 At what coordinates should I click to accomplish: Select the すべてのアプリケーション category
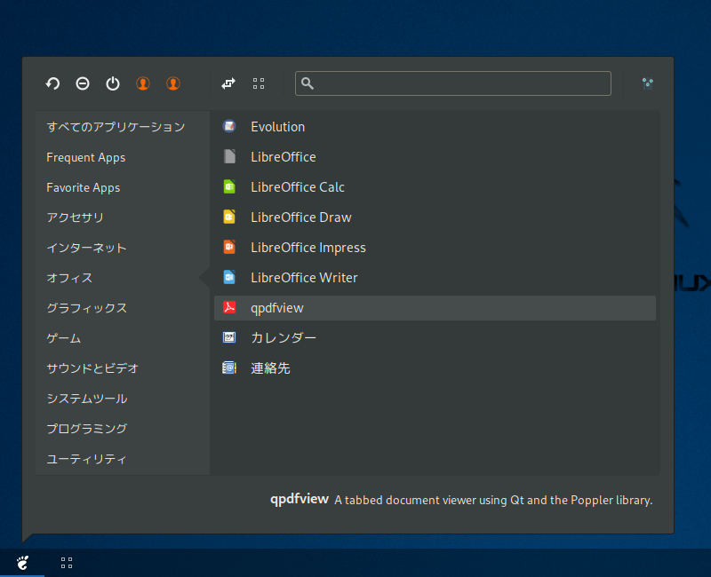(123, 126)
